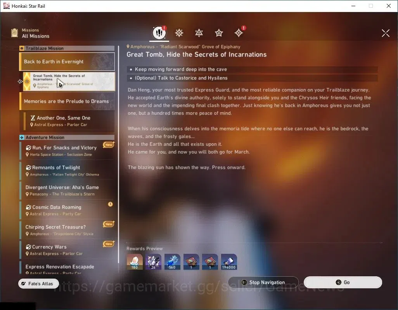Open Remnants of Twilight mission
398x310 pixels.
[x=67, y=170]
